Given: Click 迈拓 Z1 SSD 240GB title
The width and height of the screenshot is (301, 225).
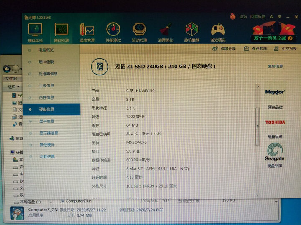Looking at the screenshot, I should (x=165, y=66).
